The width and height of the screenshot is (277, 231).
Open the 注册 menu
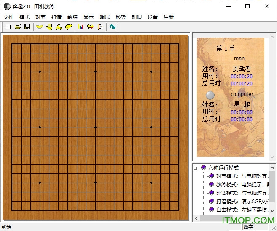tap(169, 17)
